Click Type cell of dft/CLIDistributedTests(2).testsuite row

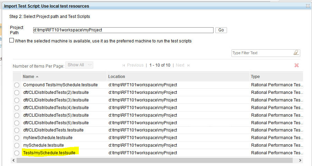(x=277, y=92)
